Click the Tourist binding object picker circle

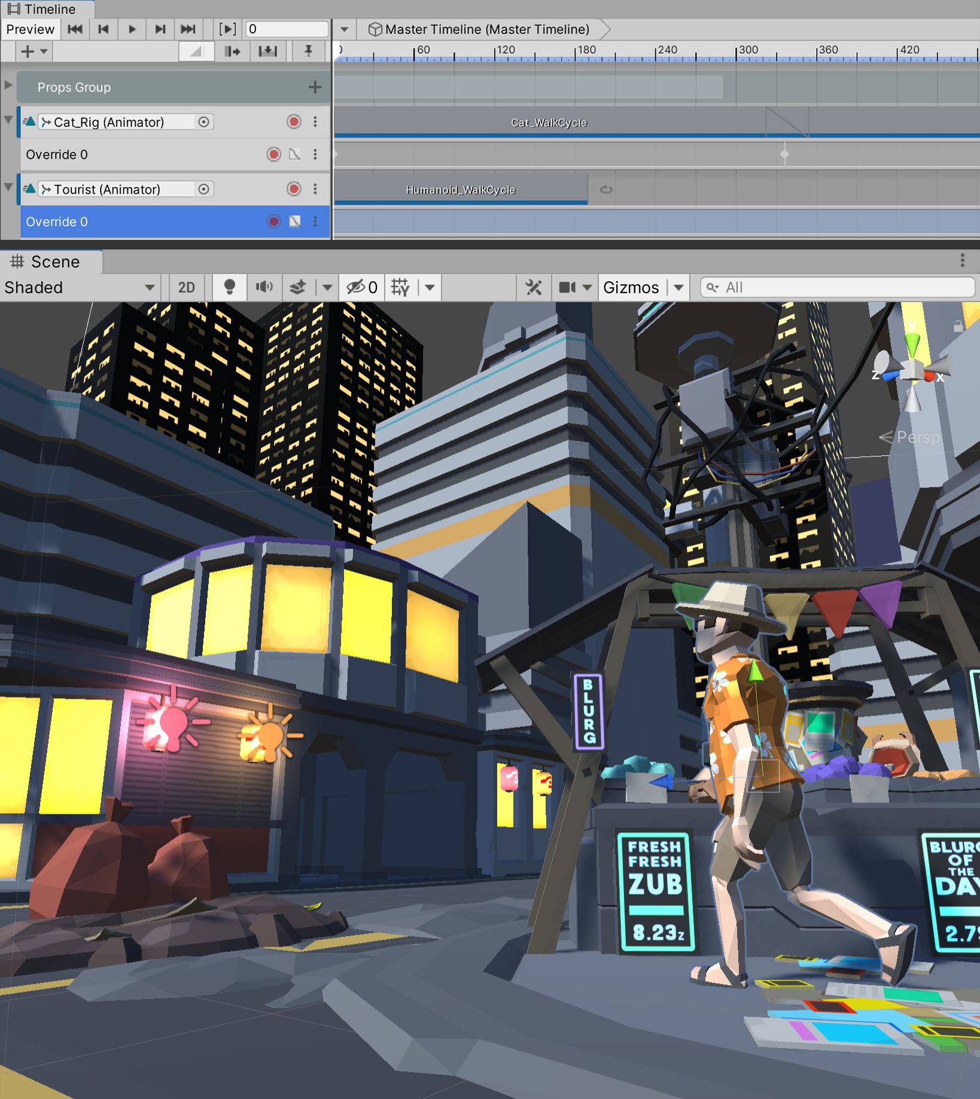pos(203,189)
